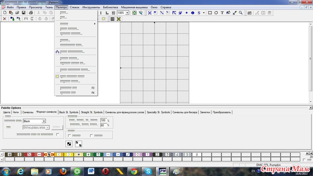Screen dimensions: 313x176
Task: Open the Стежок menu
Action: point(75,7)
